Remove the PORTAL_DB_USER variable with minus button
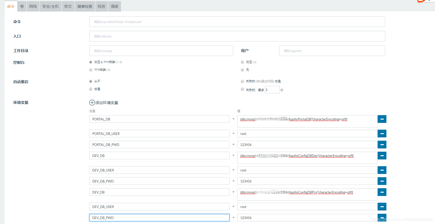The height and width of the screenshot is (224, 435). (382, 134)
